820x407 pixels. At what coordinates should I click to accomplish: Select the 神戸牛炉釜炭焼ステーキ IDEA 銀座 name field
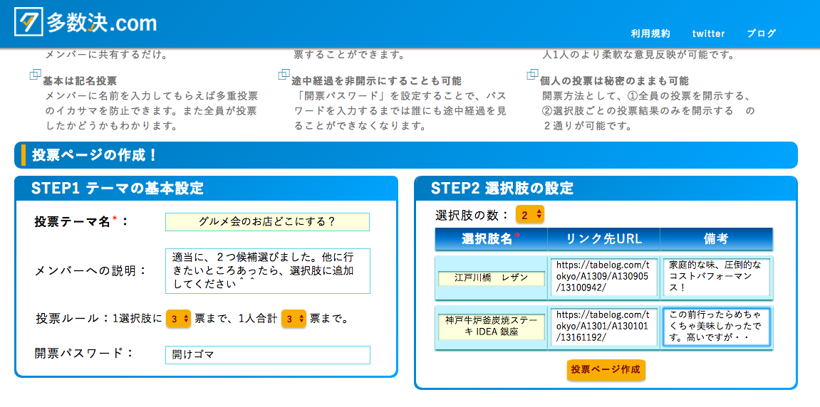[x=491, y=327]
